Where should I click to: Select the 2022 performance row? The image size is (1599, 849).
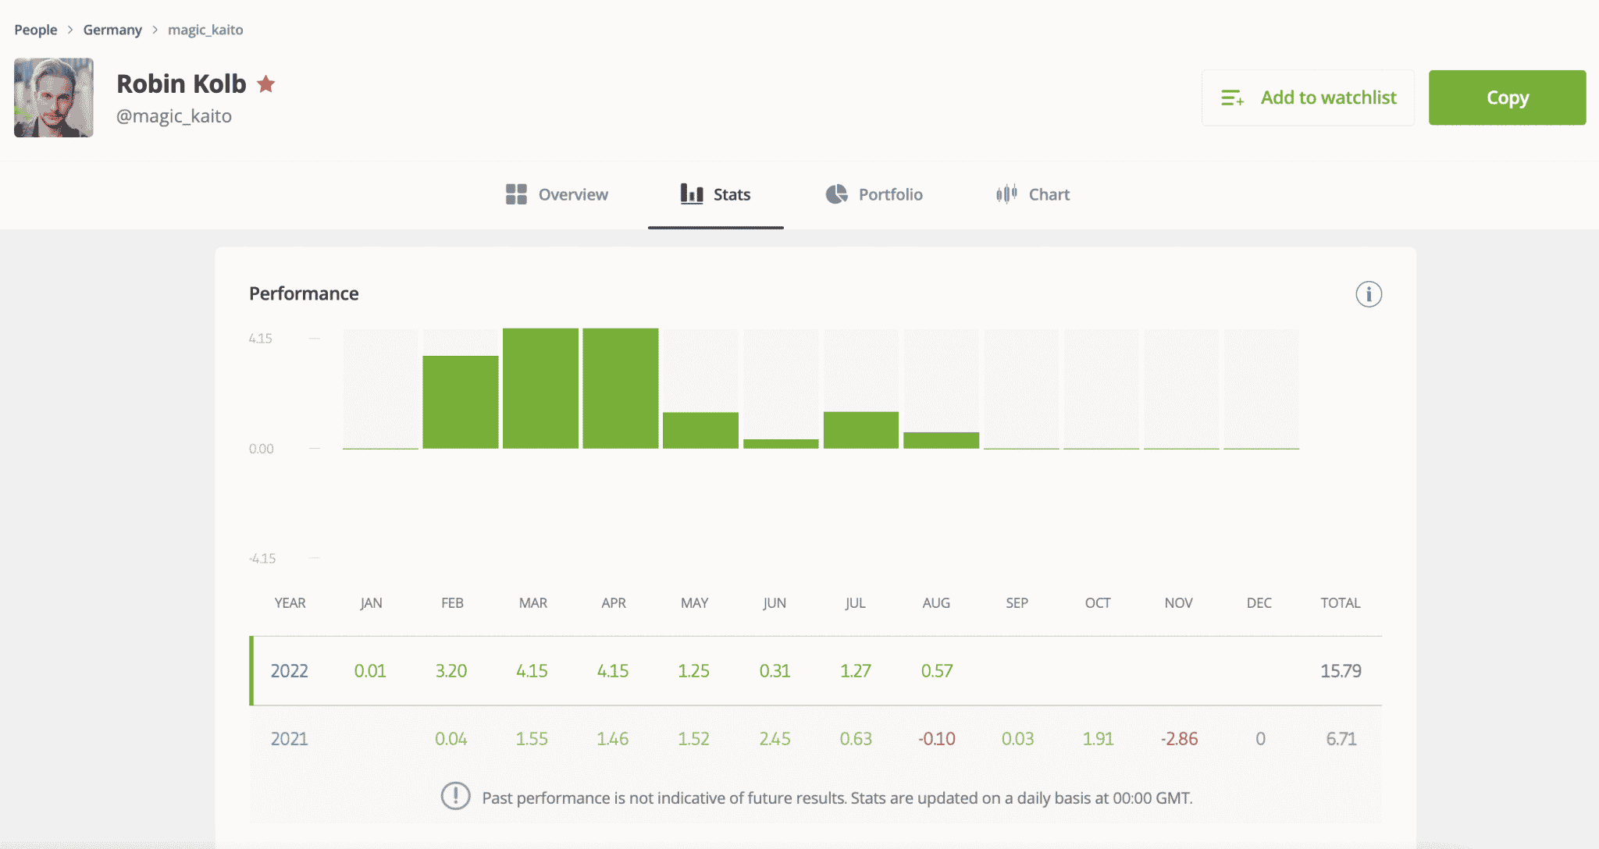815,670
